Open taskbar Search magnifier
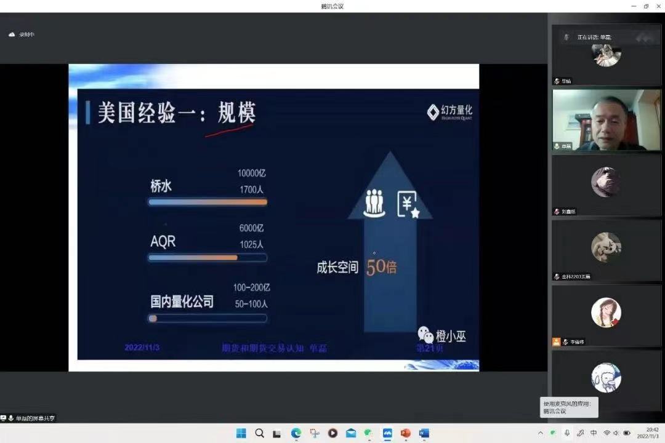 point(260,433)
